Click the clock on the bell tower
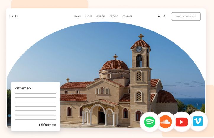This screenshot has height=138, width=214. click(x=139, y=49)
